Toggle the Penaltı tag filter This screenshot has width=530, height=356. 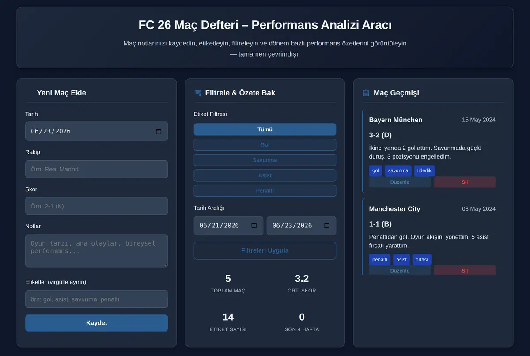click(x=265, y=191)
